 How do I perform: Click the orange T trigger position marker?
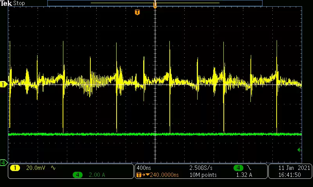click(x=137, y=12)
